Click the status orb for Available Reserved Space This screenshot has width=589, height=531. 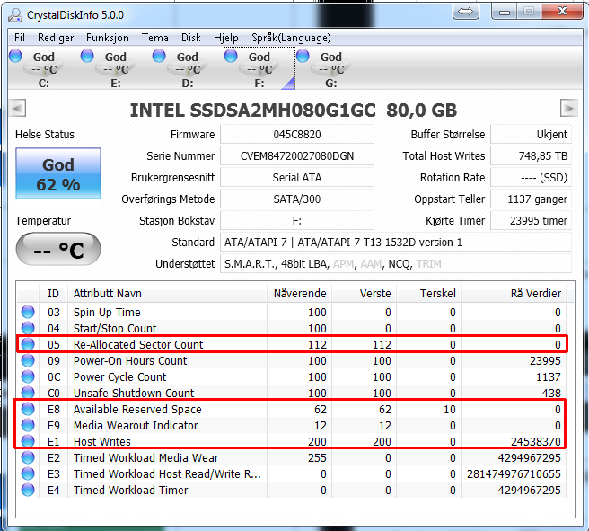click(x=28, y=409)
